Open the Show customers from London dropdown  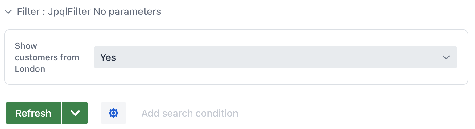pyautogui.click(x=275, y=57)
